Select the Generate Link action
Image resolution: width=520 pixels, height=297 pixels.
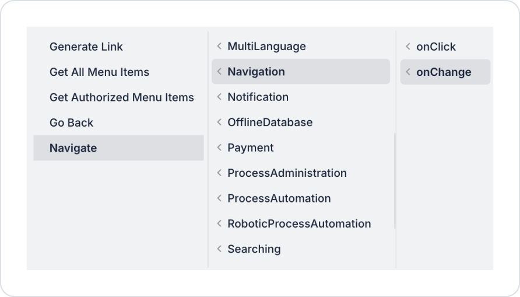(x=86, y=47)
